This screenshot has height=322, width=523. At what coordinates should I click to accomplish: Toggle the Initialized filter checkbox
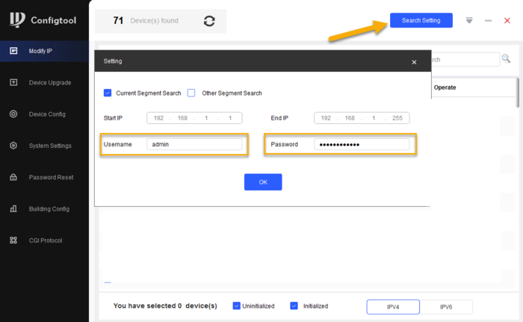[294, 306]
